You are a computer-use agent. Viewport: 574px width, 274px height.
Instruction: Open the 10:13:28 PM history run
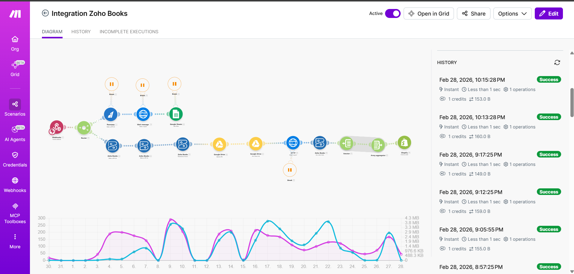coord(500,127)
